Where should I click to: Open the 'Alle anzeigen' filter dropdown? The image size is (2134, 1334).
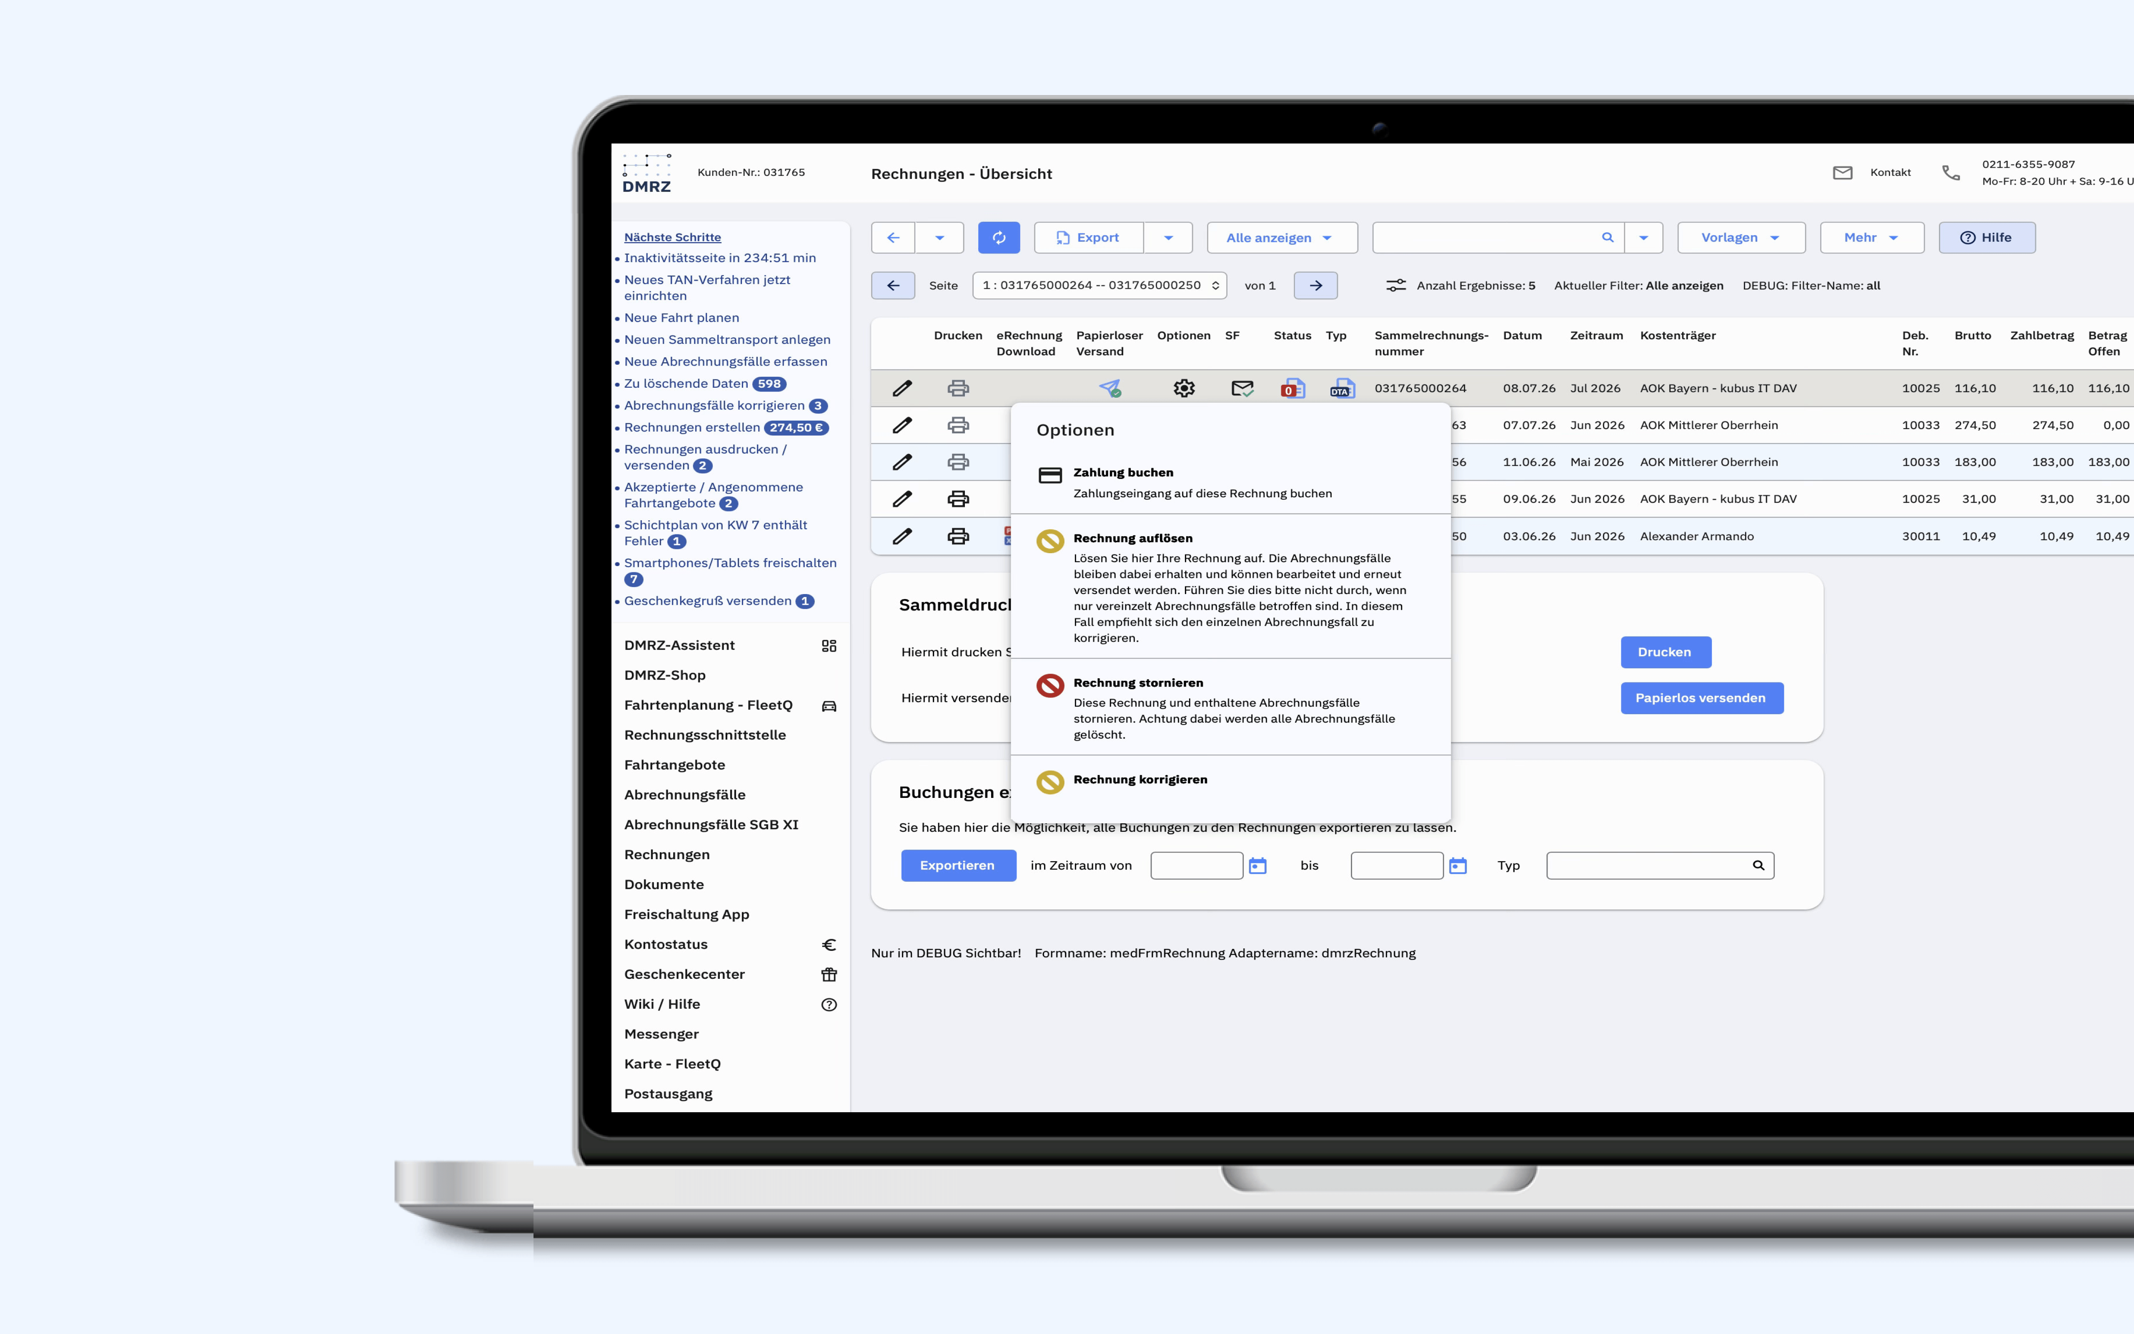coord(1281,237)
